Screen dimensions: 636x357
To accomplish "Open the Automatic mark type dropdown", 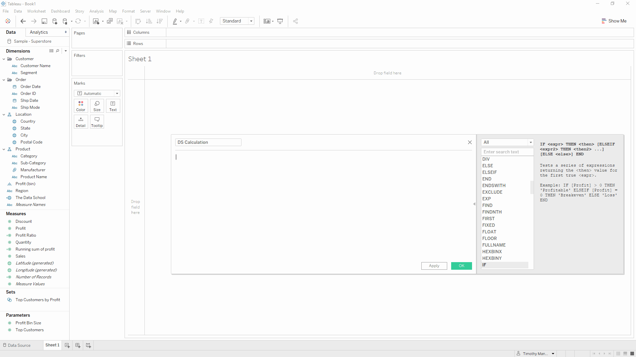I will (x=97, y=94).
